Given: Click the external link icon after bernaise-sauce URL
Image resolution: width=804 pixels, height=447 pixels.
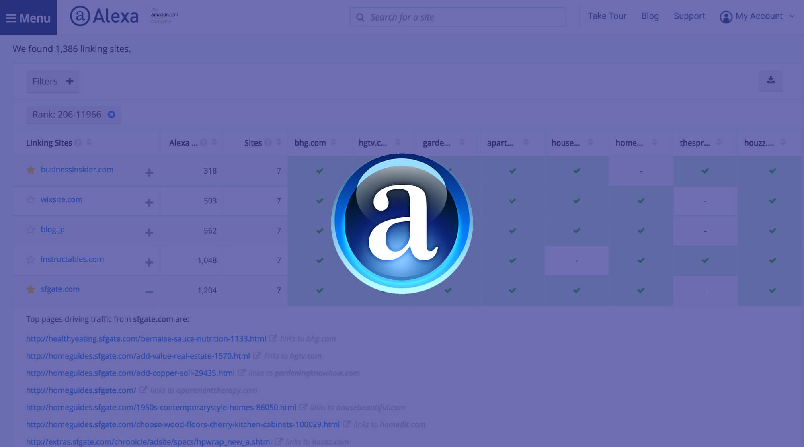Looking at the screenshot, I should point(273,338).
